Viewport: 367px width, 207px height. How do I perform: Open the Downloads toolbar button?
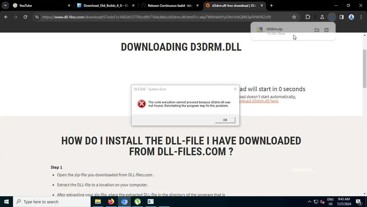pos(332,17)
